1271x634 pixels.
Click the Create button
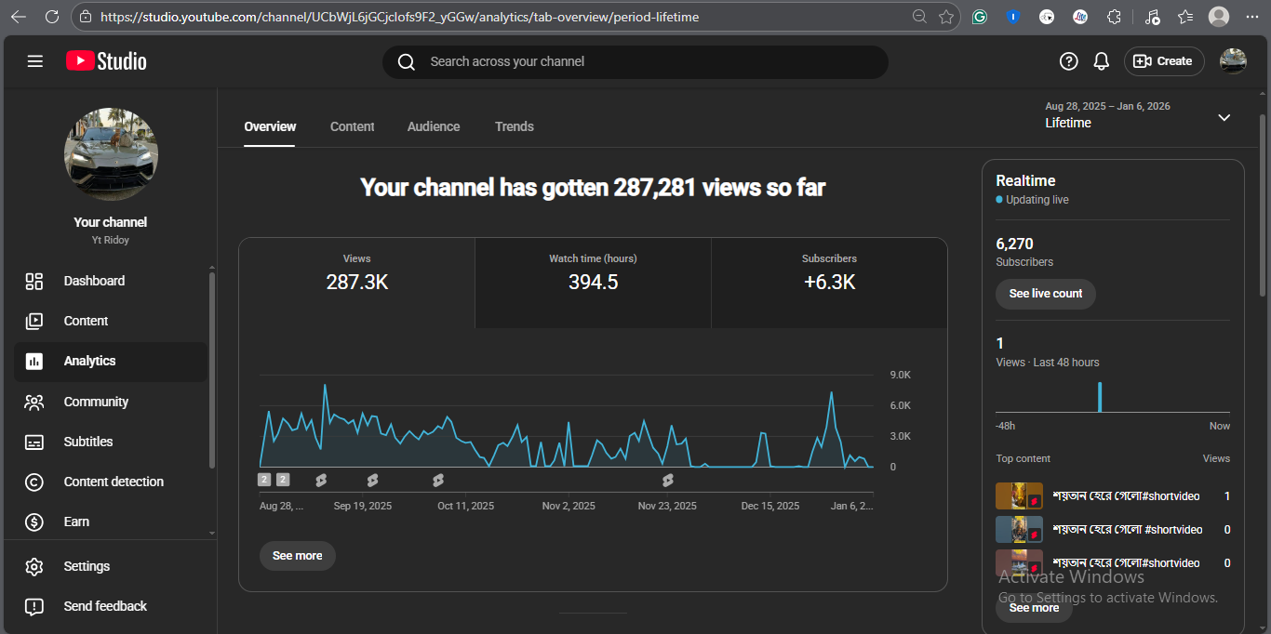coord(1164,61)
